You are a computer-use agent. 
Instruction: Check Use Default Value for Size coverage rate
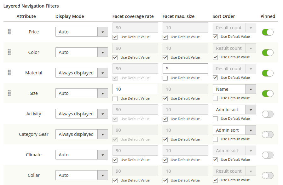[115, 99]
